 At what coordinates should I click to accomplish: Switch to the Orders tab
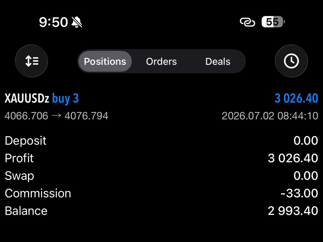coord(161,61)
